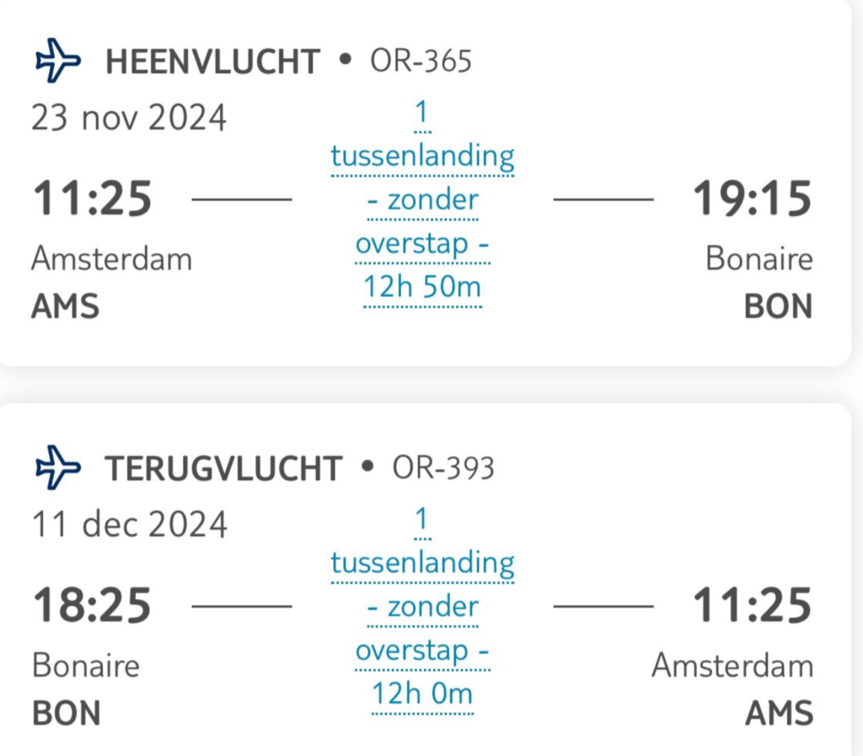Click AMS code on the outbound flight
The width and height of the screenshot is (863, 756).
pyautogui.click(x=65, y=307)
